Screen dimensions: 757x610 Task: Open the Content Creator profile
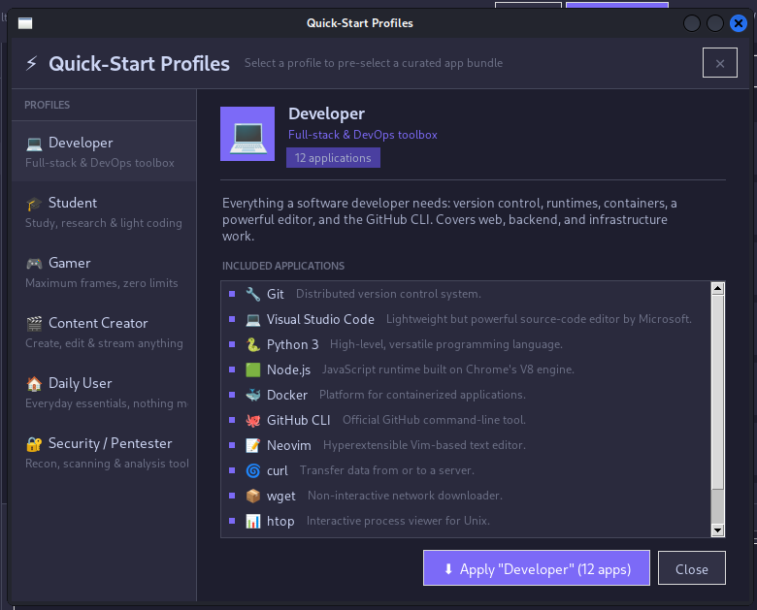(x=104, y=332)
